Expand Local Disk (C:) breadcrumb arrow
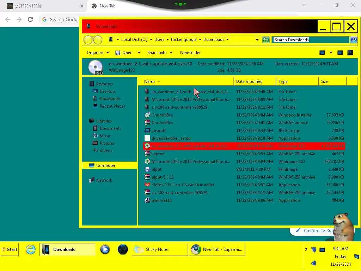361x271 pixels. tap(151, 40)
